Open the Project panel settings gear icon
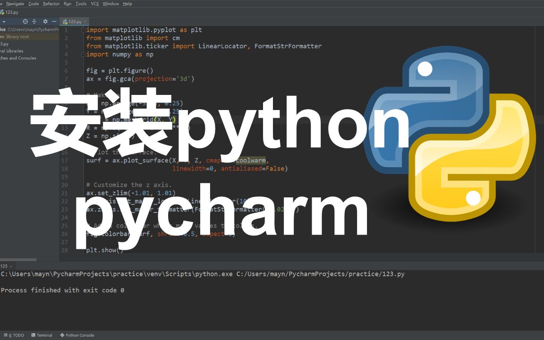Viewport: 544px width, 340px height. point(45,21)
